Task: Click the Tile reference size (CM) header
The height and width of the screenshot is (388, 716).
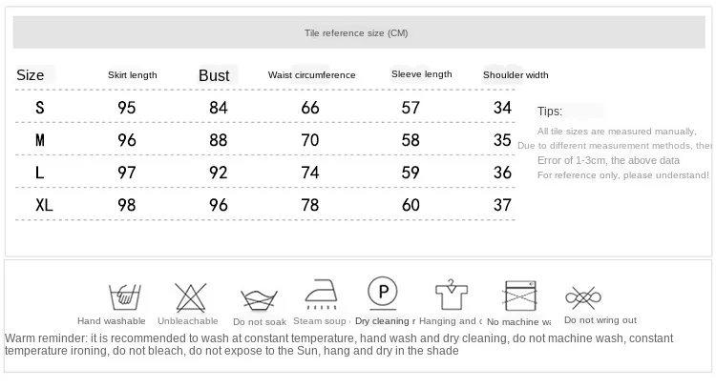Action: point(356,33)
